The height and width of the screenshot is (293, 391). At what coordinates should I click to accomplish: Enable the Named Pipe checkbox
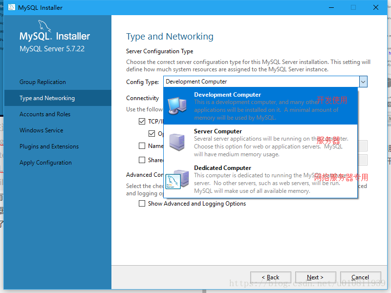142,146
